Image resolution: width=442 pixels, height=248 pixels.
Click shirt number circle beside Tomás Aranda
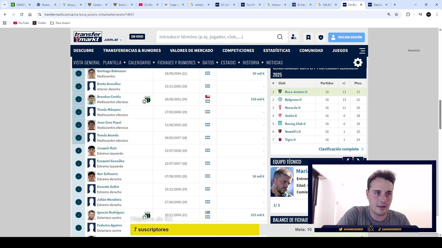point(78,138)
